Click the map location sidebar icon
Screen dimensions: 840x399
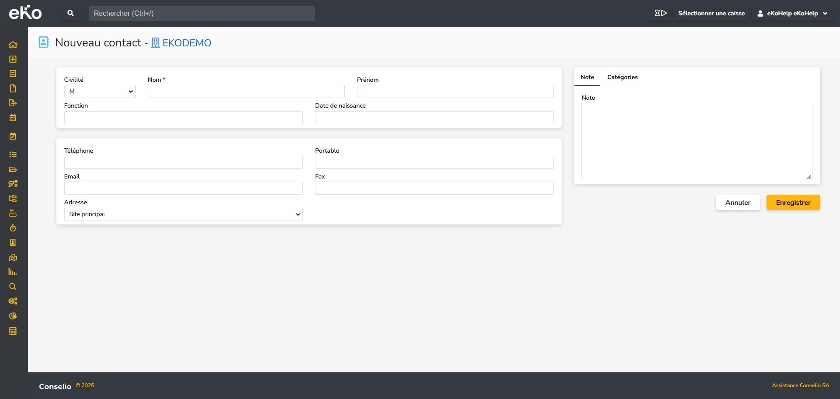click(x=13, y=257)
